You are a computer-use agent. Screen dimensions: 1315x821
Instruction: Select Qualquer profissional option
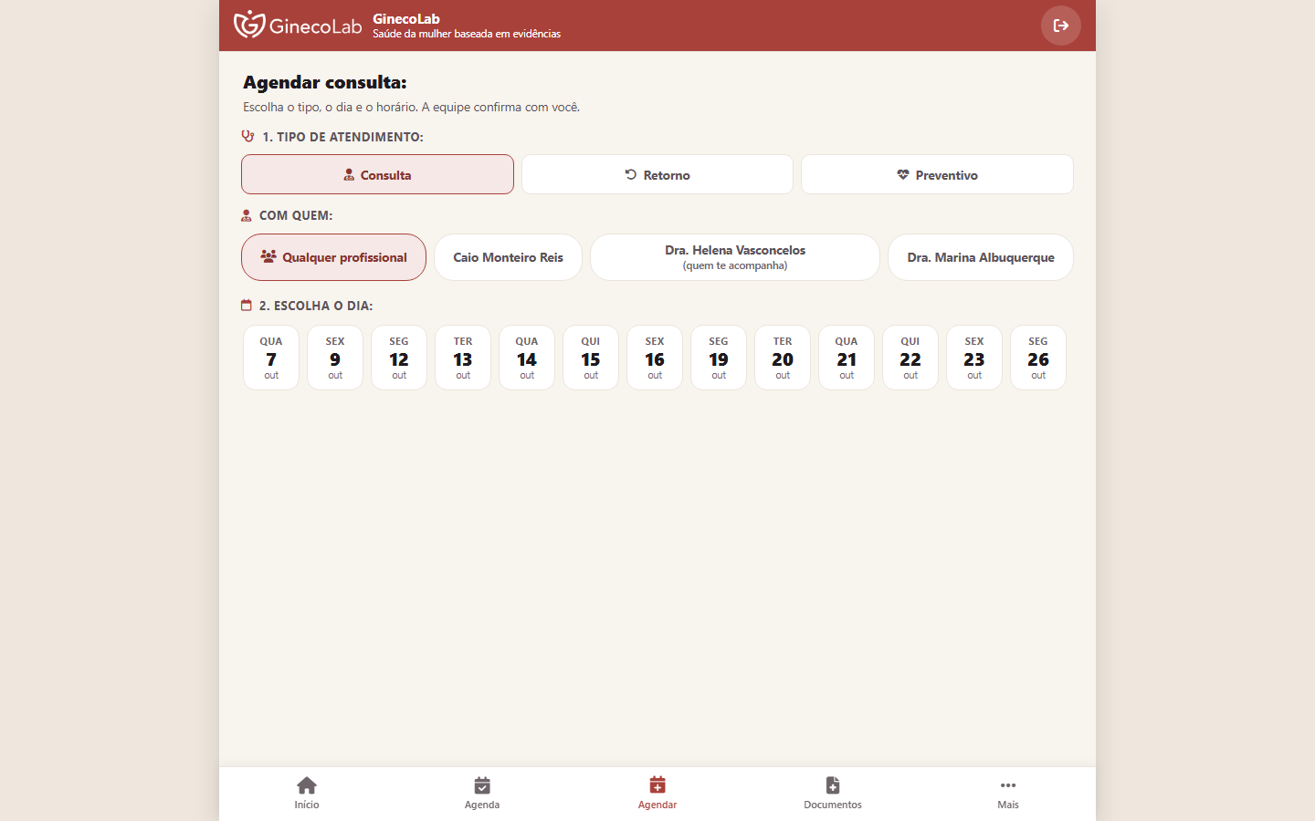point(333,257)
